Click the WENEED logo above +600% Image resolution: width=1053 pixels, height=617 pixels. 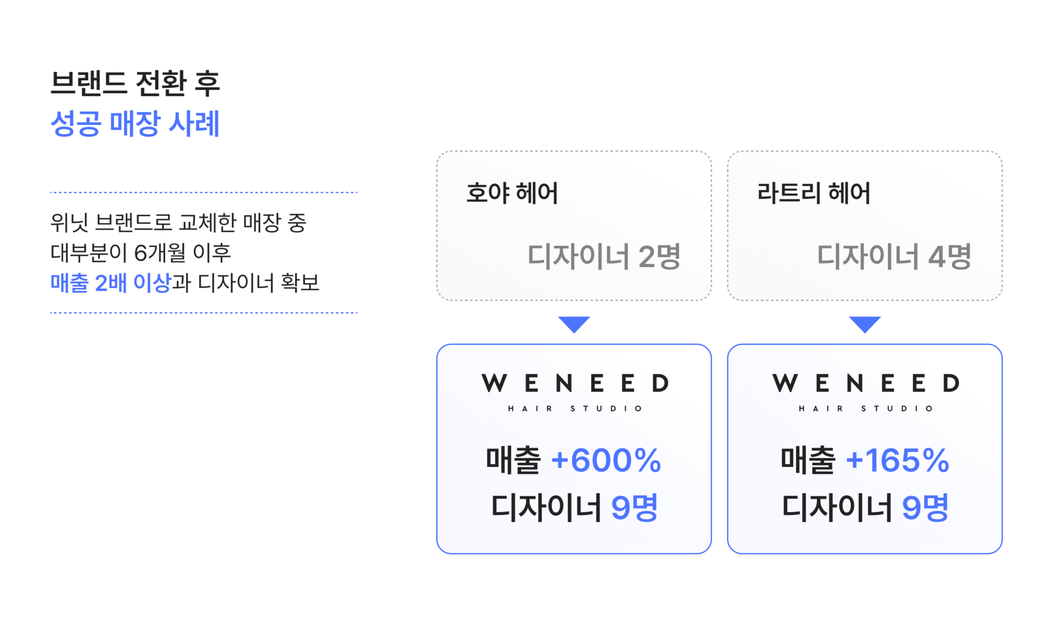(x=575, y=383)
